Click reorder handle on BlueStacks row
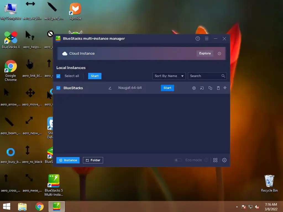The width and height of the screenshot is (283, 212). (x=225, y=88)
